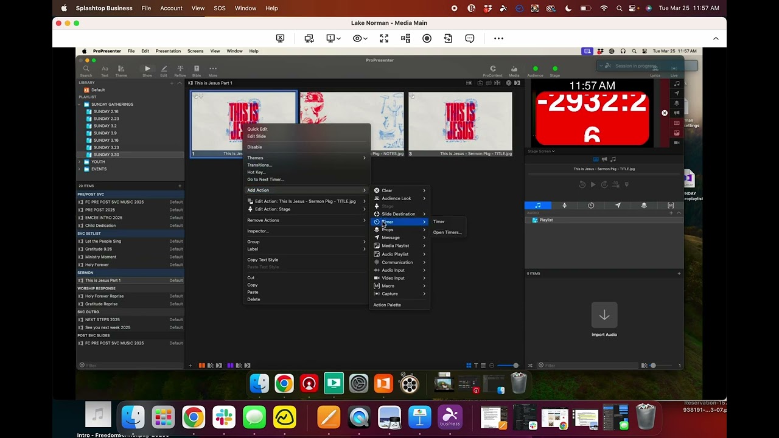Open the Media bin toolbar icon
This screenshot has width=779, height=438.
(514, 71)
